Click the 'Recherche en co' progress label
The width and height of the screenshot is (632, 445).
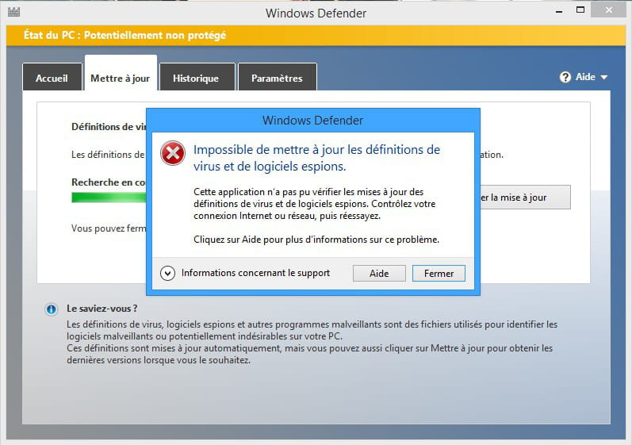(109, 182)
